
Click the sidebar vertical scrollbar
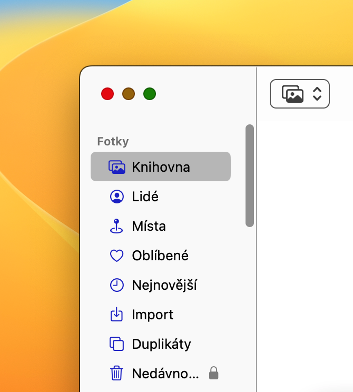(x=250, y=176)
